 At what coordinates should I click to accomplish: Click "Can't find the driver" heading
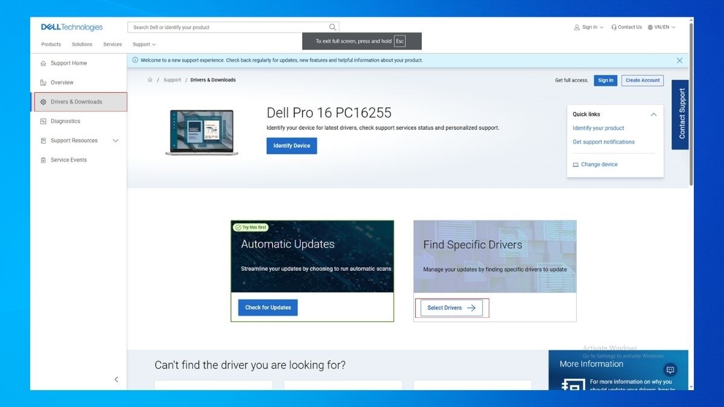[250, 365]
